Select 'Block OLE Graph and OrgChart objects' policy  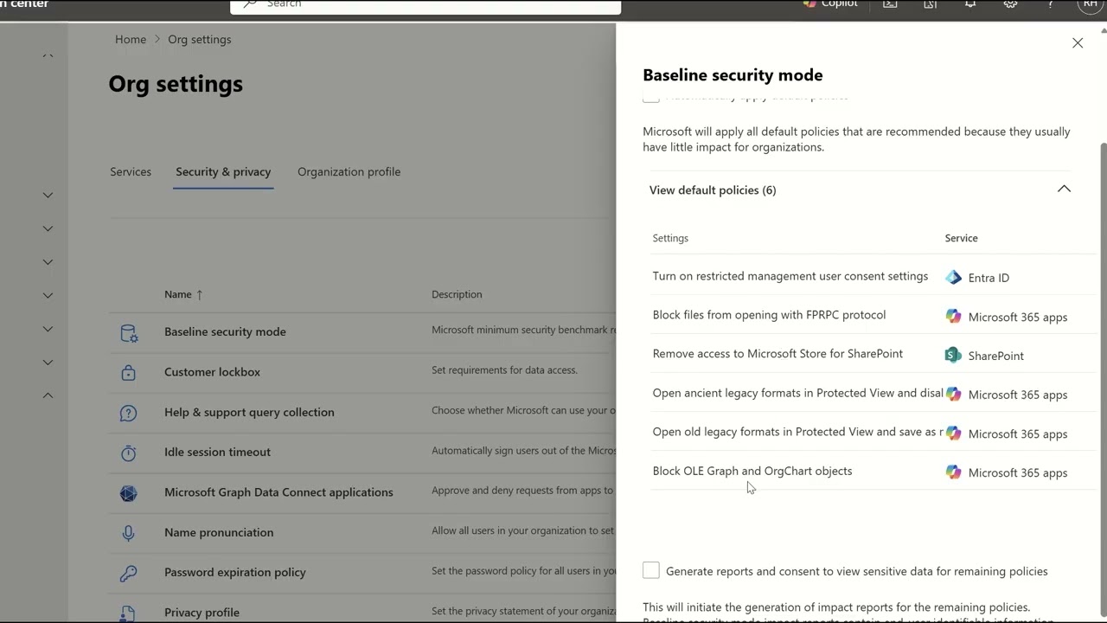pyautogui.click(x=752, y=471)
